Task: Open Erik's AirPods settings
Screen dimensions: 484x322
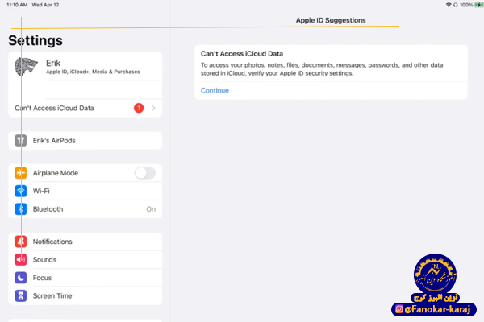Action: pyautogui.click(x=86, y=141)
